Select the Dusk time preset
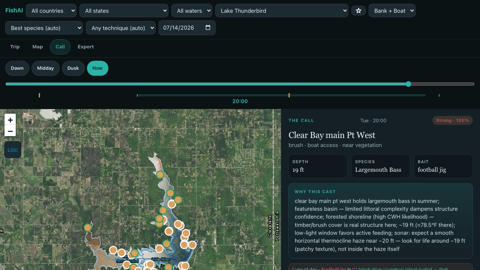Viewport: 480px width, 270px height. click(x=73, y=68)
